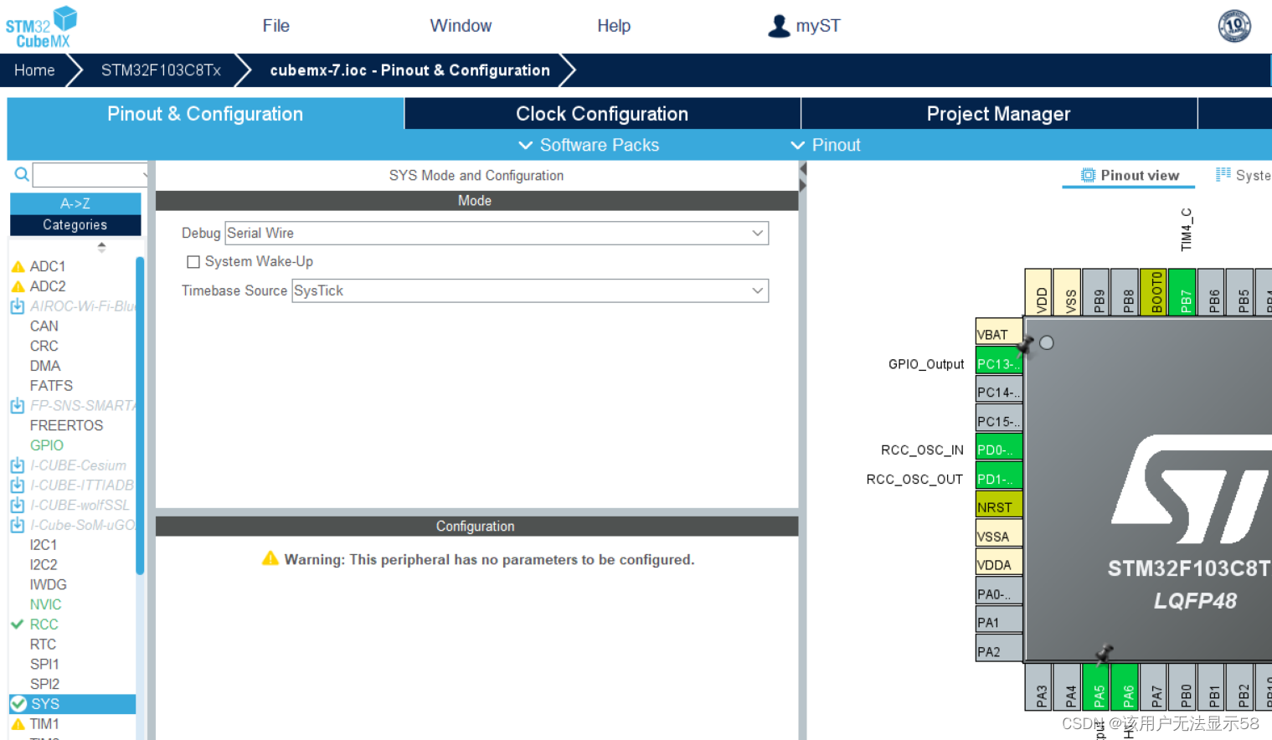Click the pin marker on PA5
This screenshot has width=1272, height=740.
[1105, 653]
